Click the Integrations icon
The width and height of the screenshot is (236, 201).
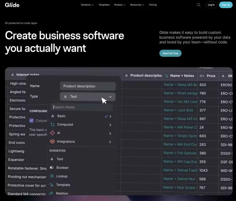(52, 142)
